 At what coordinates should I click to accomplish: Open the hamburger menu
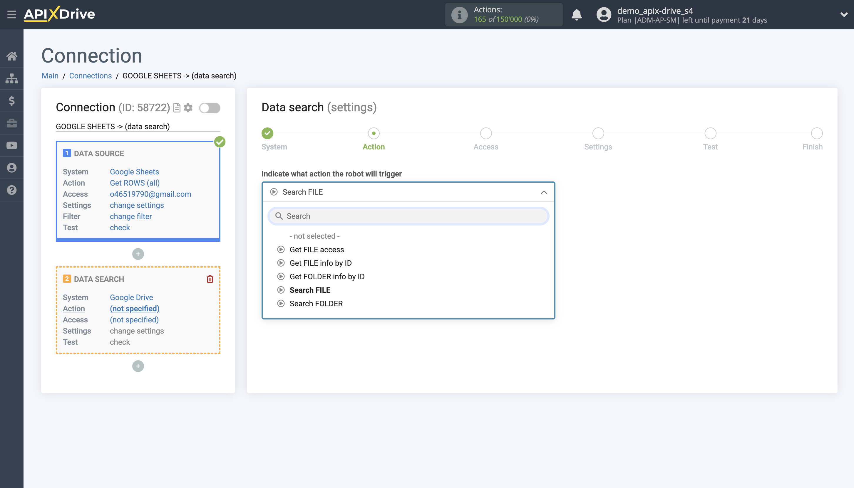pyautogui.click(x=12, y=14)
